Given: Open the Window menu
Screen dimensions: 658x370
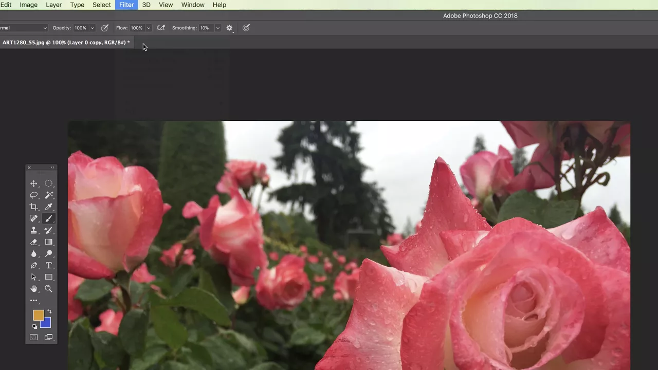Looking at the screenshot, I should [193, 5].
